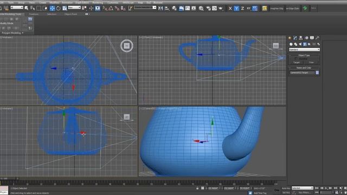The image size is (347, 195).
Task: Open the named selection sets dropdown
Action: pos(145,8)
